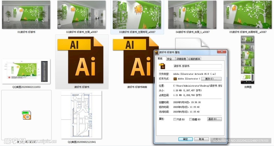This screenshot has height=146, width=274.
Task: Click the 占用空间 value 1.21 MB
Action: point(188,95)
